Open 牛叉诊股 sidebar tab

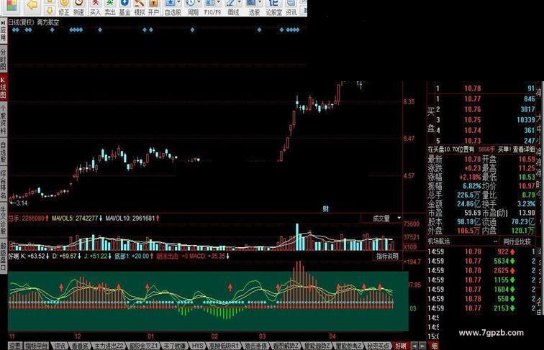3,221
